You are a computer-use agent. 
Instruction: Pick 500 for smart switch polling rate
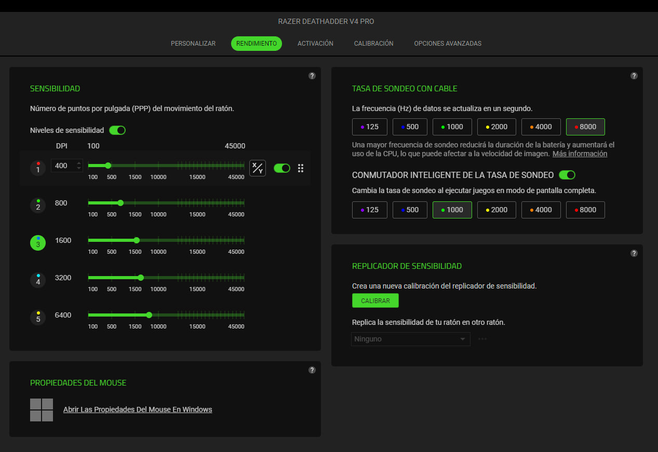(x=410, y=210)
